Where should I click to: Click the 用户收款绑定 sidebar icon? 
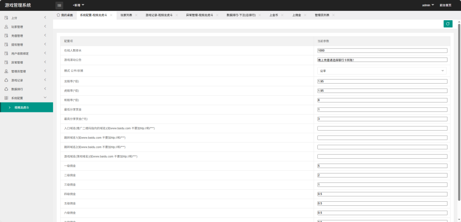[x=6, y=53]
